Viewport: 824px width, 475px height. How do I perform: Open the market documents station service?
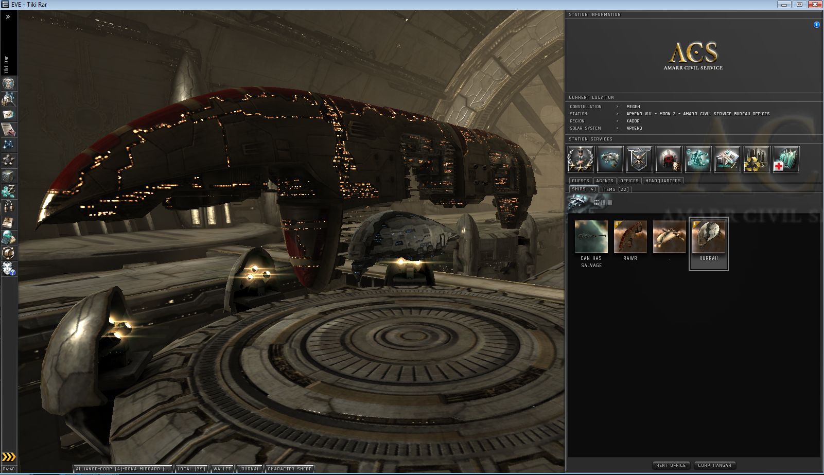[x=727, y=159]
